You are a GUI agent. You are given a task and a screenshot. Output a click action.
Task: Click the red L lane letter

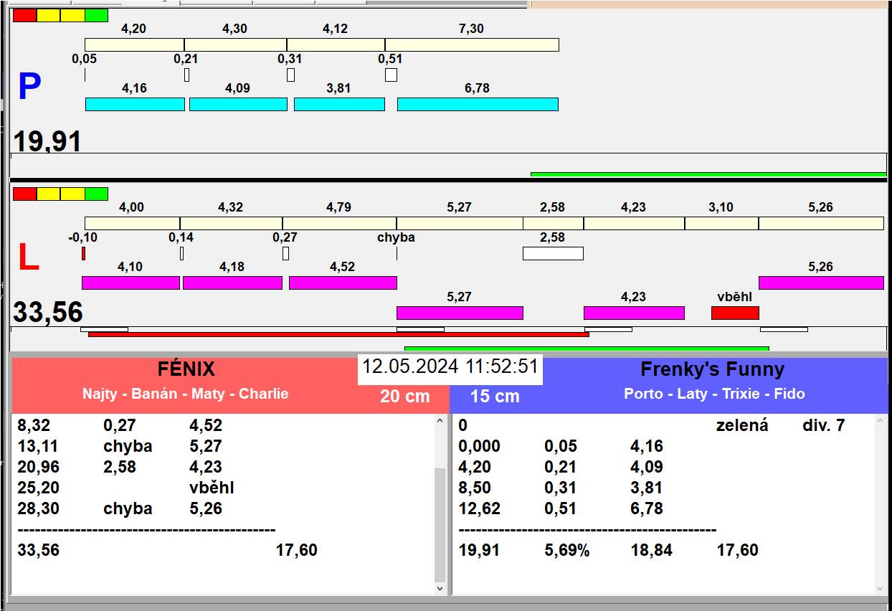point(28,258)
